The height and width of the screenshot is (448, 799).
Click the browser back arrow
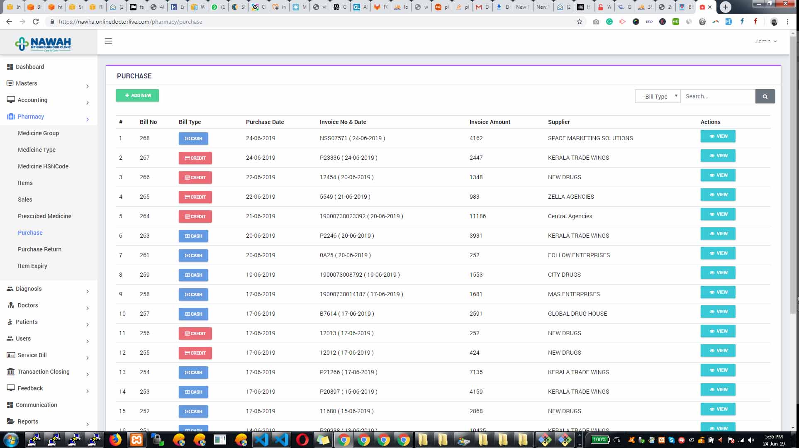click(9, 22)
